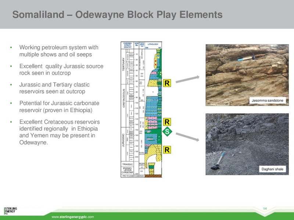Open the www.sterlingenergyplc.com link
Screen dimensions: 294x220
[x=73, y=217]
